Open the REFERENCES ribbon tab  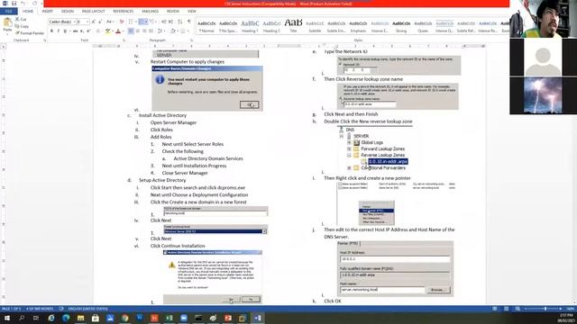(x=124, y=12)
